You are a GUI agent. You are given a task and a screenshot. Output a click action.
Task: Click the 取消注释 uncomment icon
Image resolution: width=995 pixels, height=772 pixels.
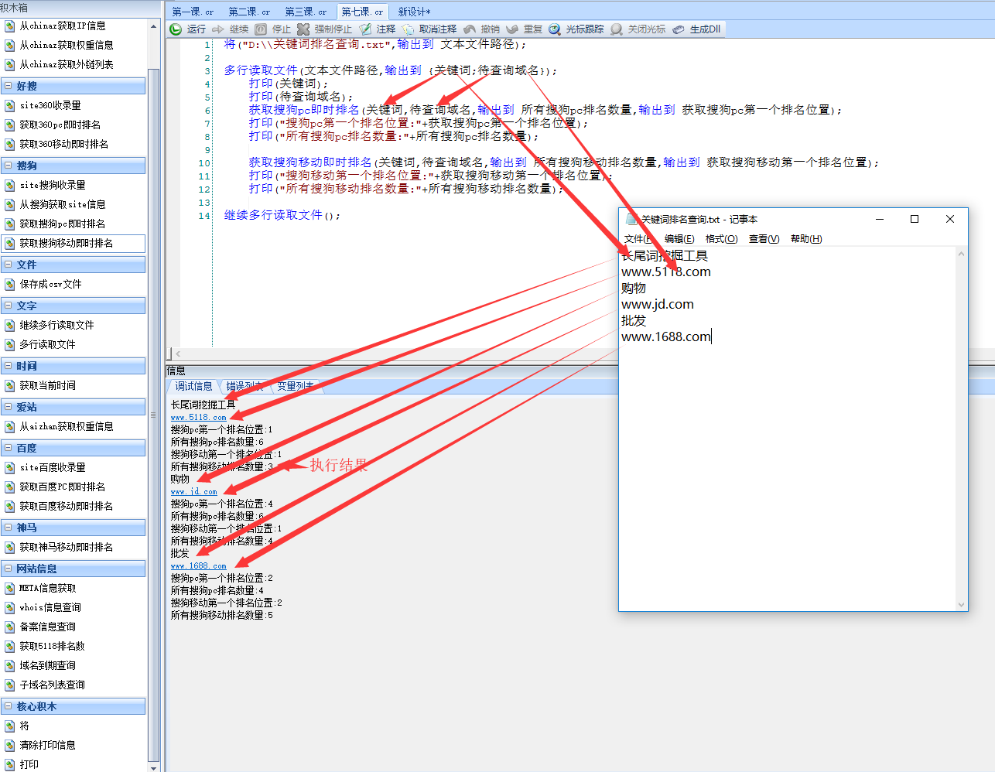[x=408, y=29]
